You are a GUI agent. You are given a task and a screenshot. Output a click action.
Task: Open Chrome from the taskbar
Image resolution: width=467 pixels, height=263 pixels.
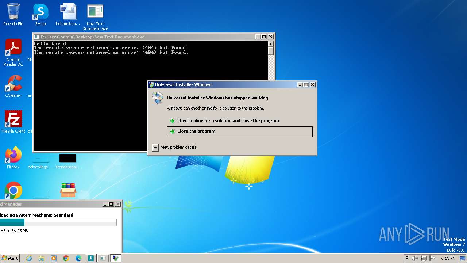(x=66, y=258)
